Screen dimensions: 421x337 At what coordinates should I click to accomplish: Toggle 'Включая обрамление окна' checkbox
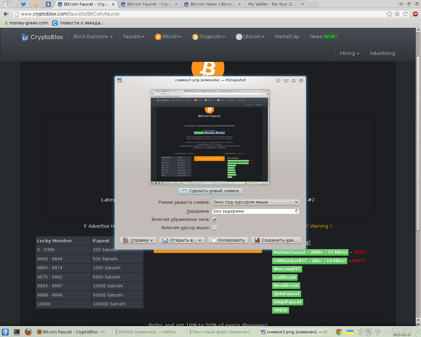coord(215,220)
